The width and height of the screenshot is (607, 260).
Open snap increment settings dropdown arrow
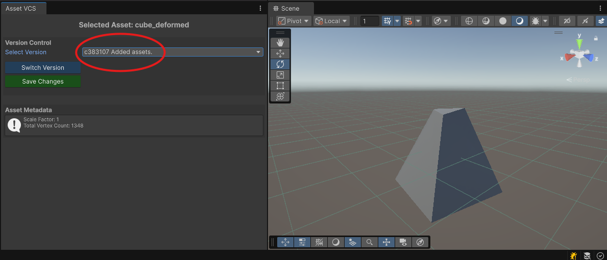418,21
